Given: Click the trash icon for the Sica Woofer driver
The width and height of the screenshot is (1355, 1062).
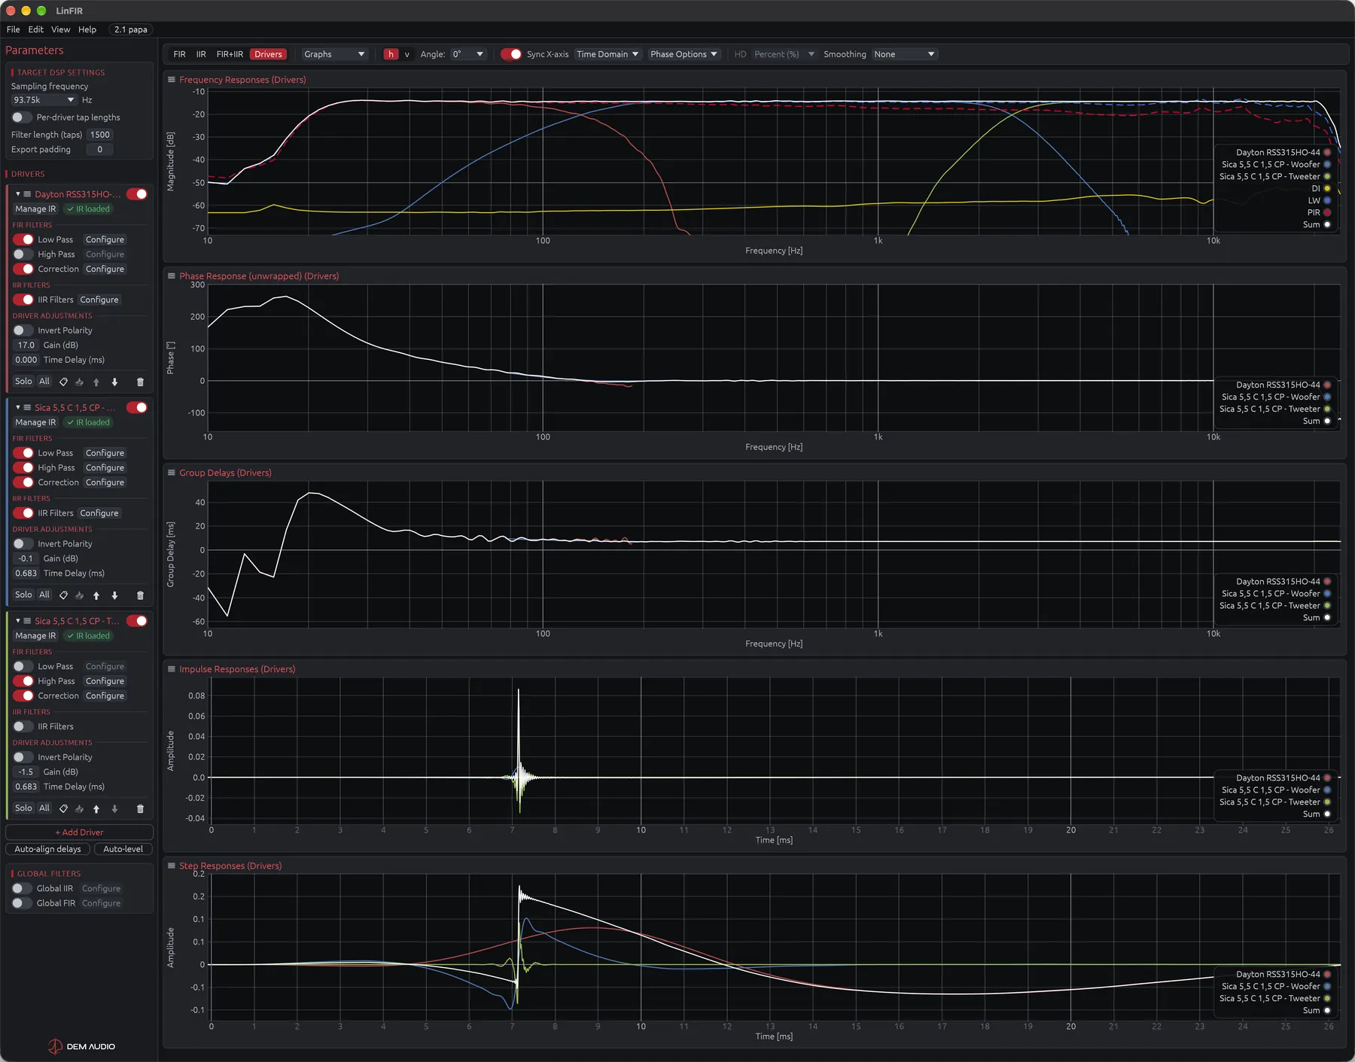Looking at the screenshot, I should pos(140,595).
